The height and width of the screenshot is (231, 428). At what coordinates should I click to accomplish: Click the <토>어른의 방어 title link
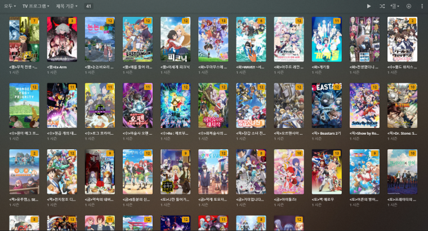(364, 199)
